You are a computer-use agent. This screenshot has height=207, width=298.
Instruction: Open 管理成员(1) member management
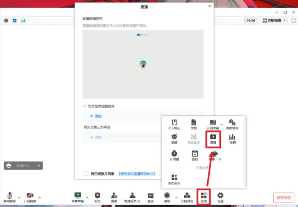point(132,198)
